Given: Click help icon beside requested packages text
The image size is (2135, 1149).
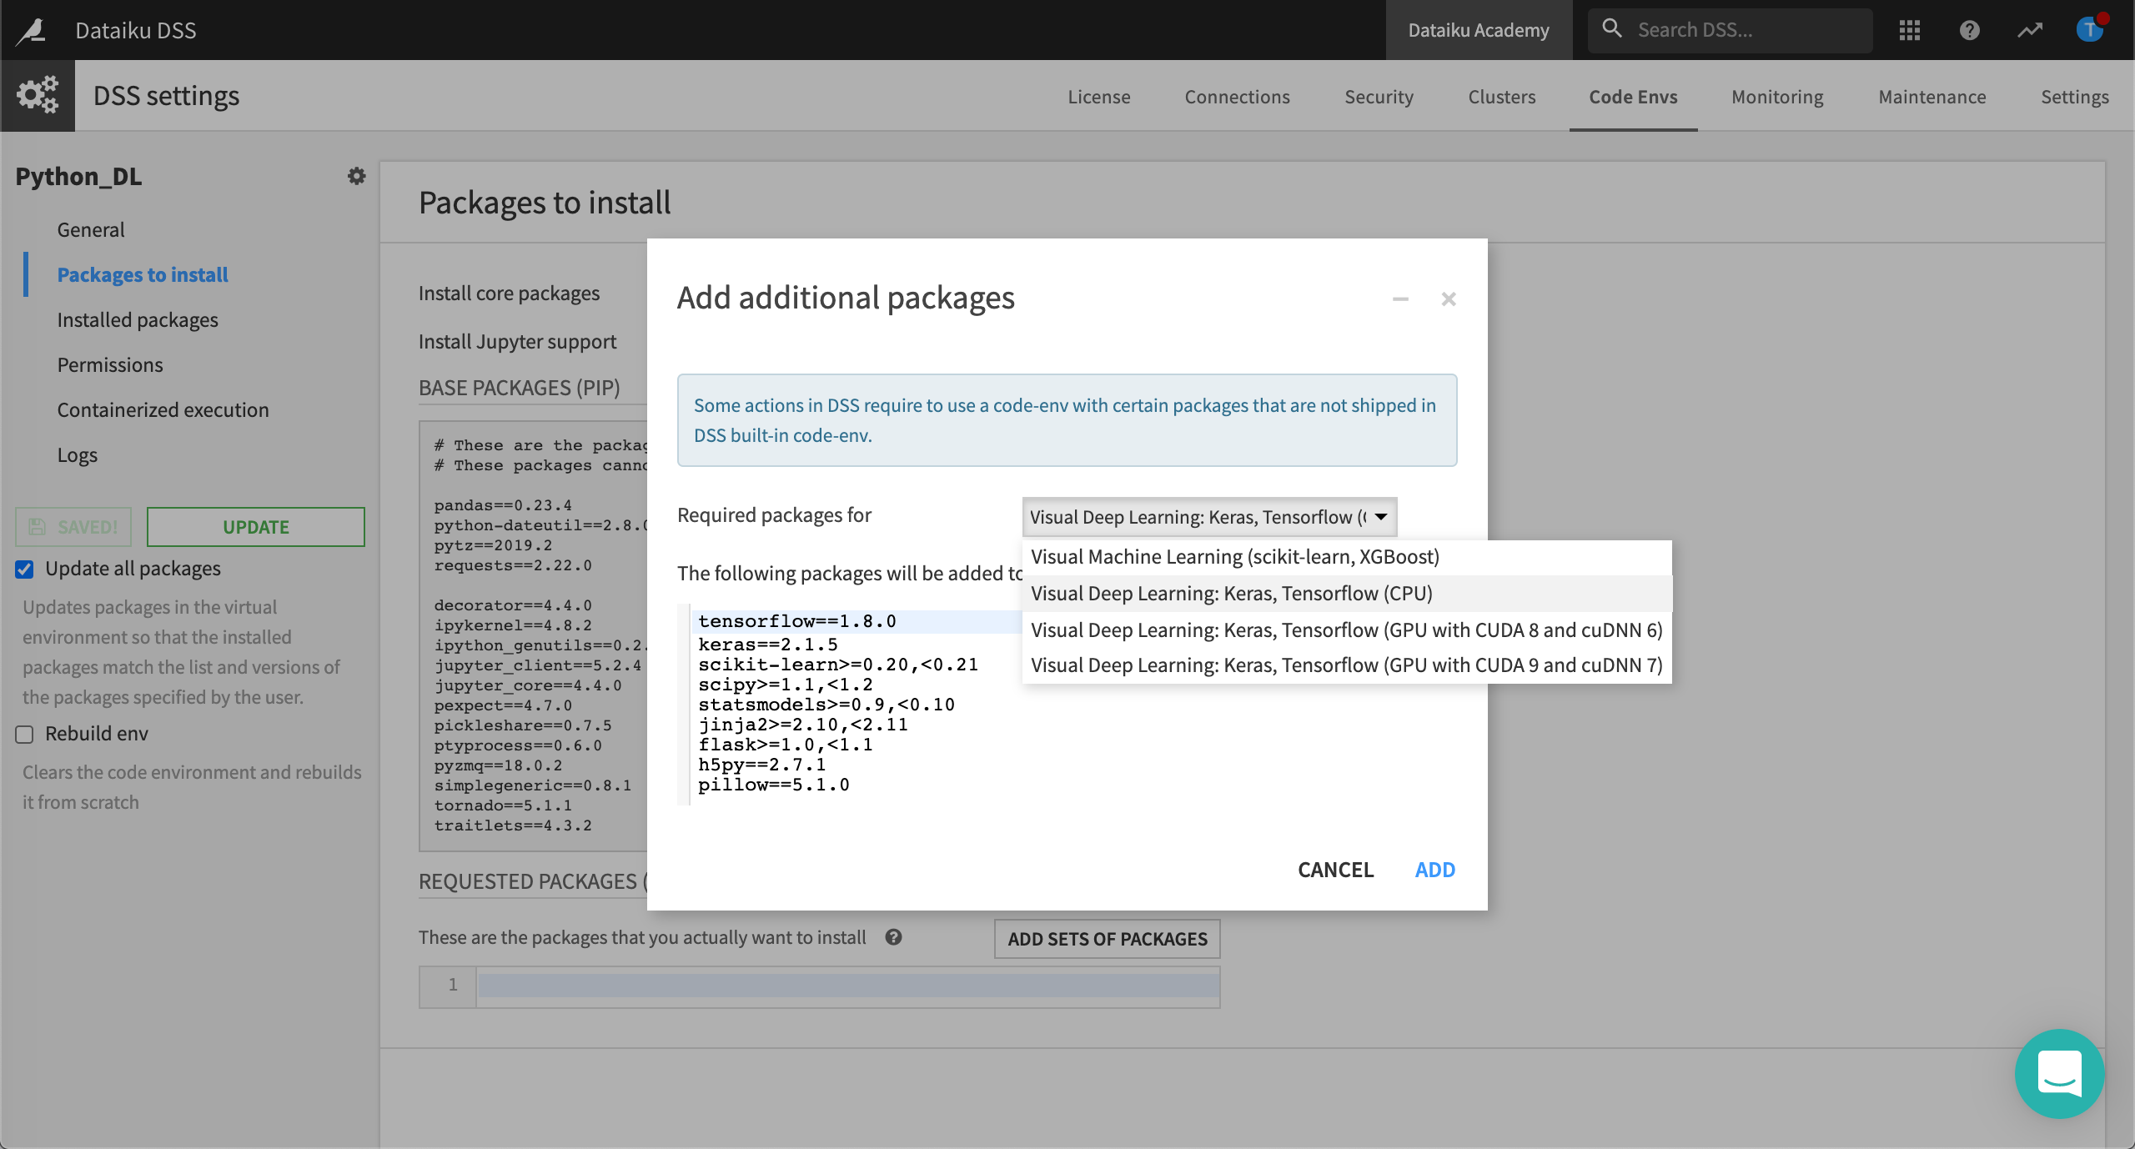Looking at the screenshot, I should click(x=893, y=937).
